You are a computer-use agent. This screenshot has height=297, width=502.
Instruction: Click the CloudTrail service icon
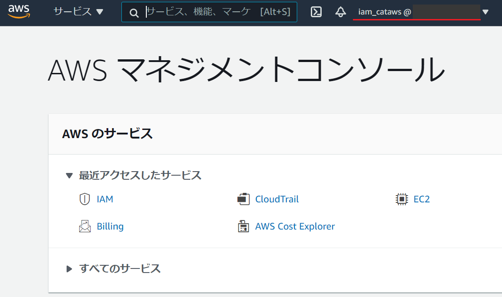[x=243, y=199]
